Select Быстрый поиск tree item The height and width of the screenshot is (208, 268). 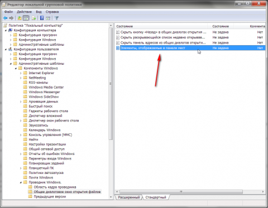[x=41, y=106]
